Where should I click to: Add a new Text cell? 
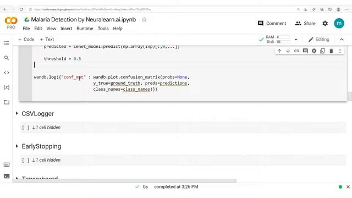pos(47,40)
